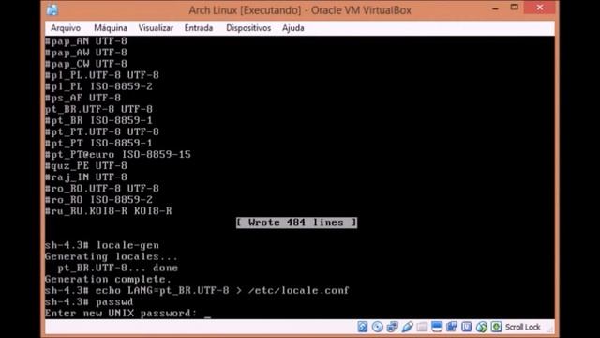Open the Máquina menu
The height and width of the screenshot is (338, 600).
(x=111, y=28)
